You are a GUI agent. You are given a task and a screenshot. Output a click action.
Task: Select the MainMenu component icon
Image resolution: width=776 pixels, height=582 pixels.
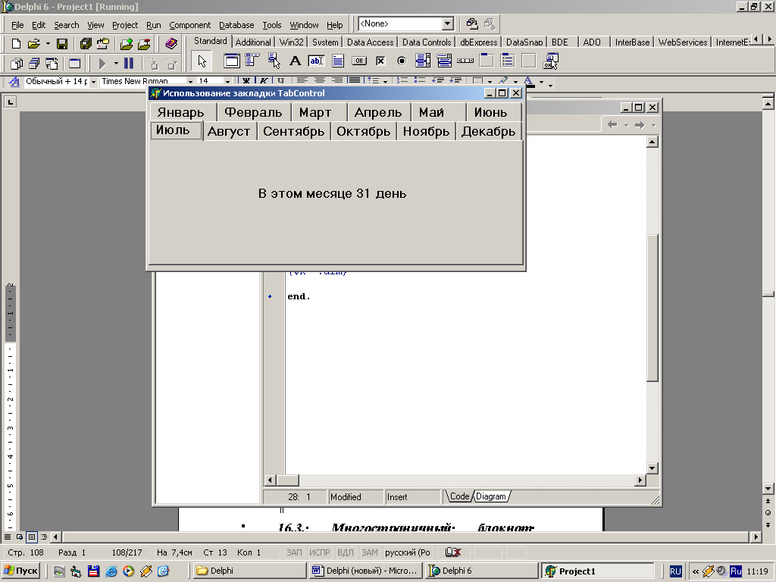252,61
